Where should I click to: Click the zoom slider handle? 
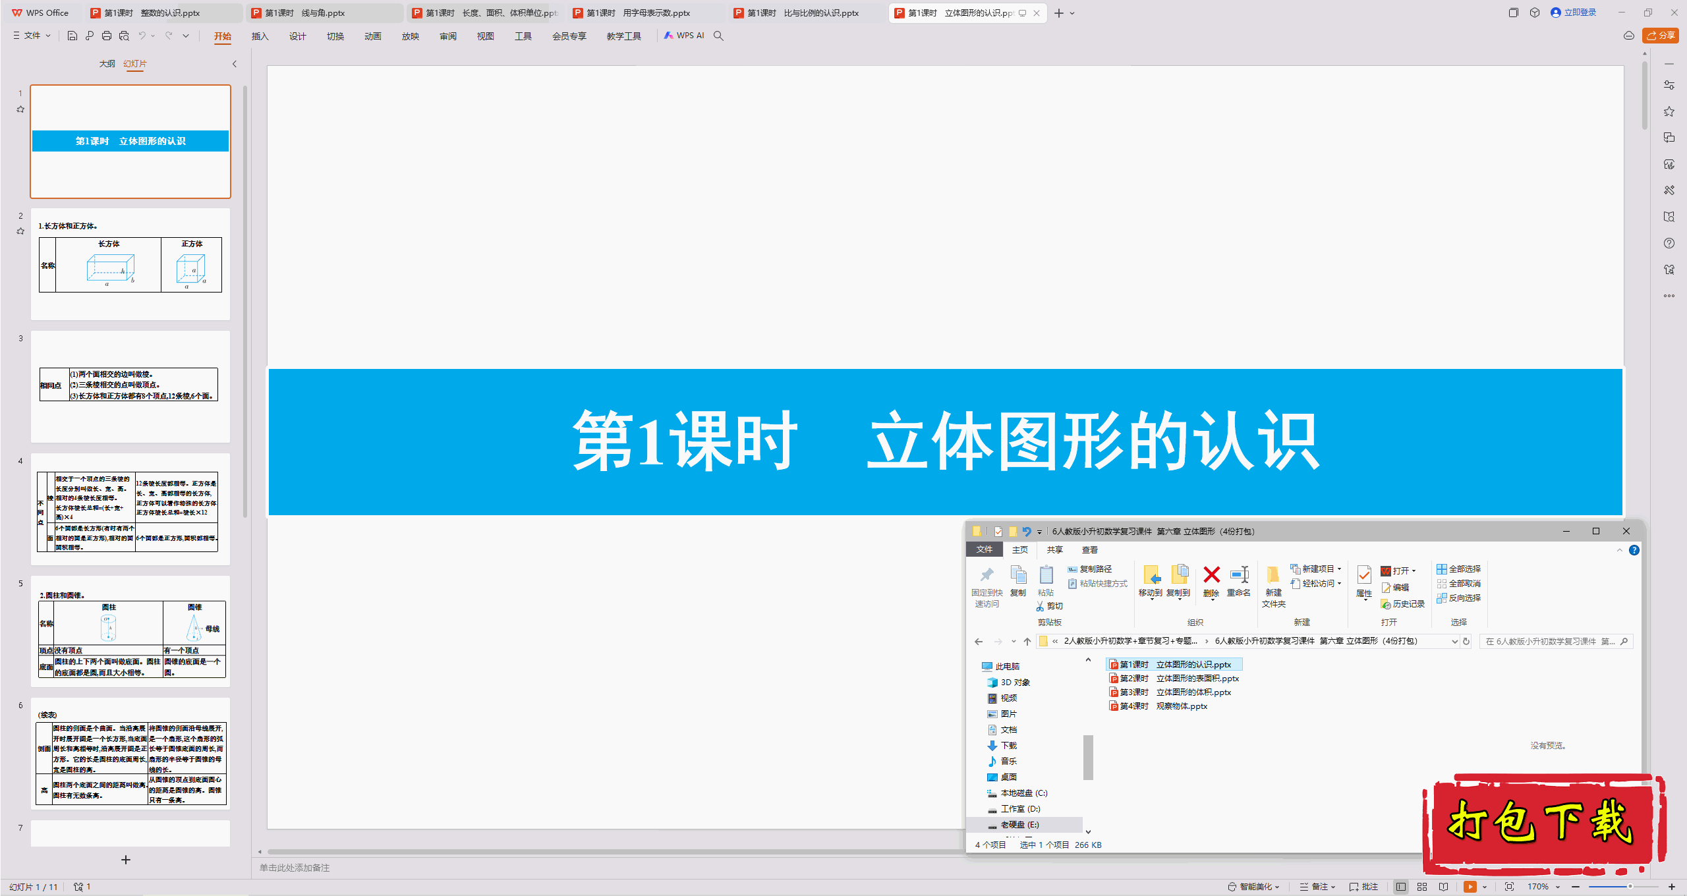coord(1630,887)
